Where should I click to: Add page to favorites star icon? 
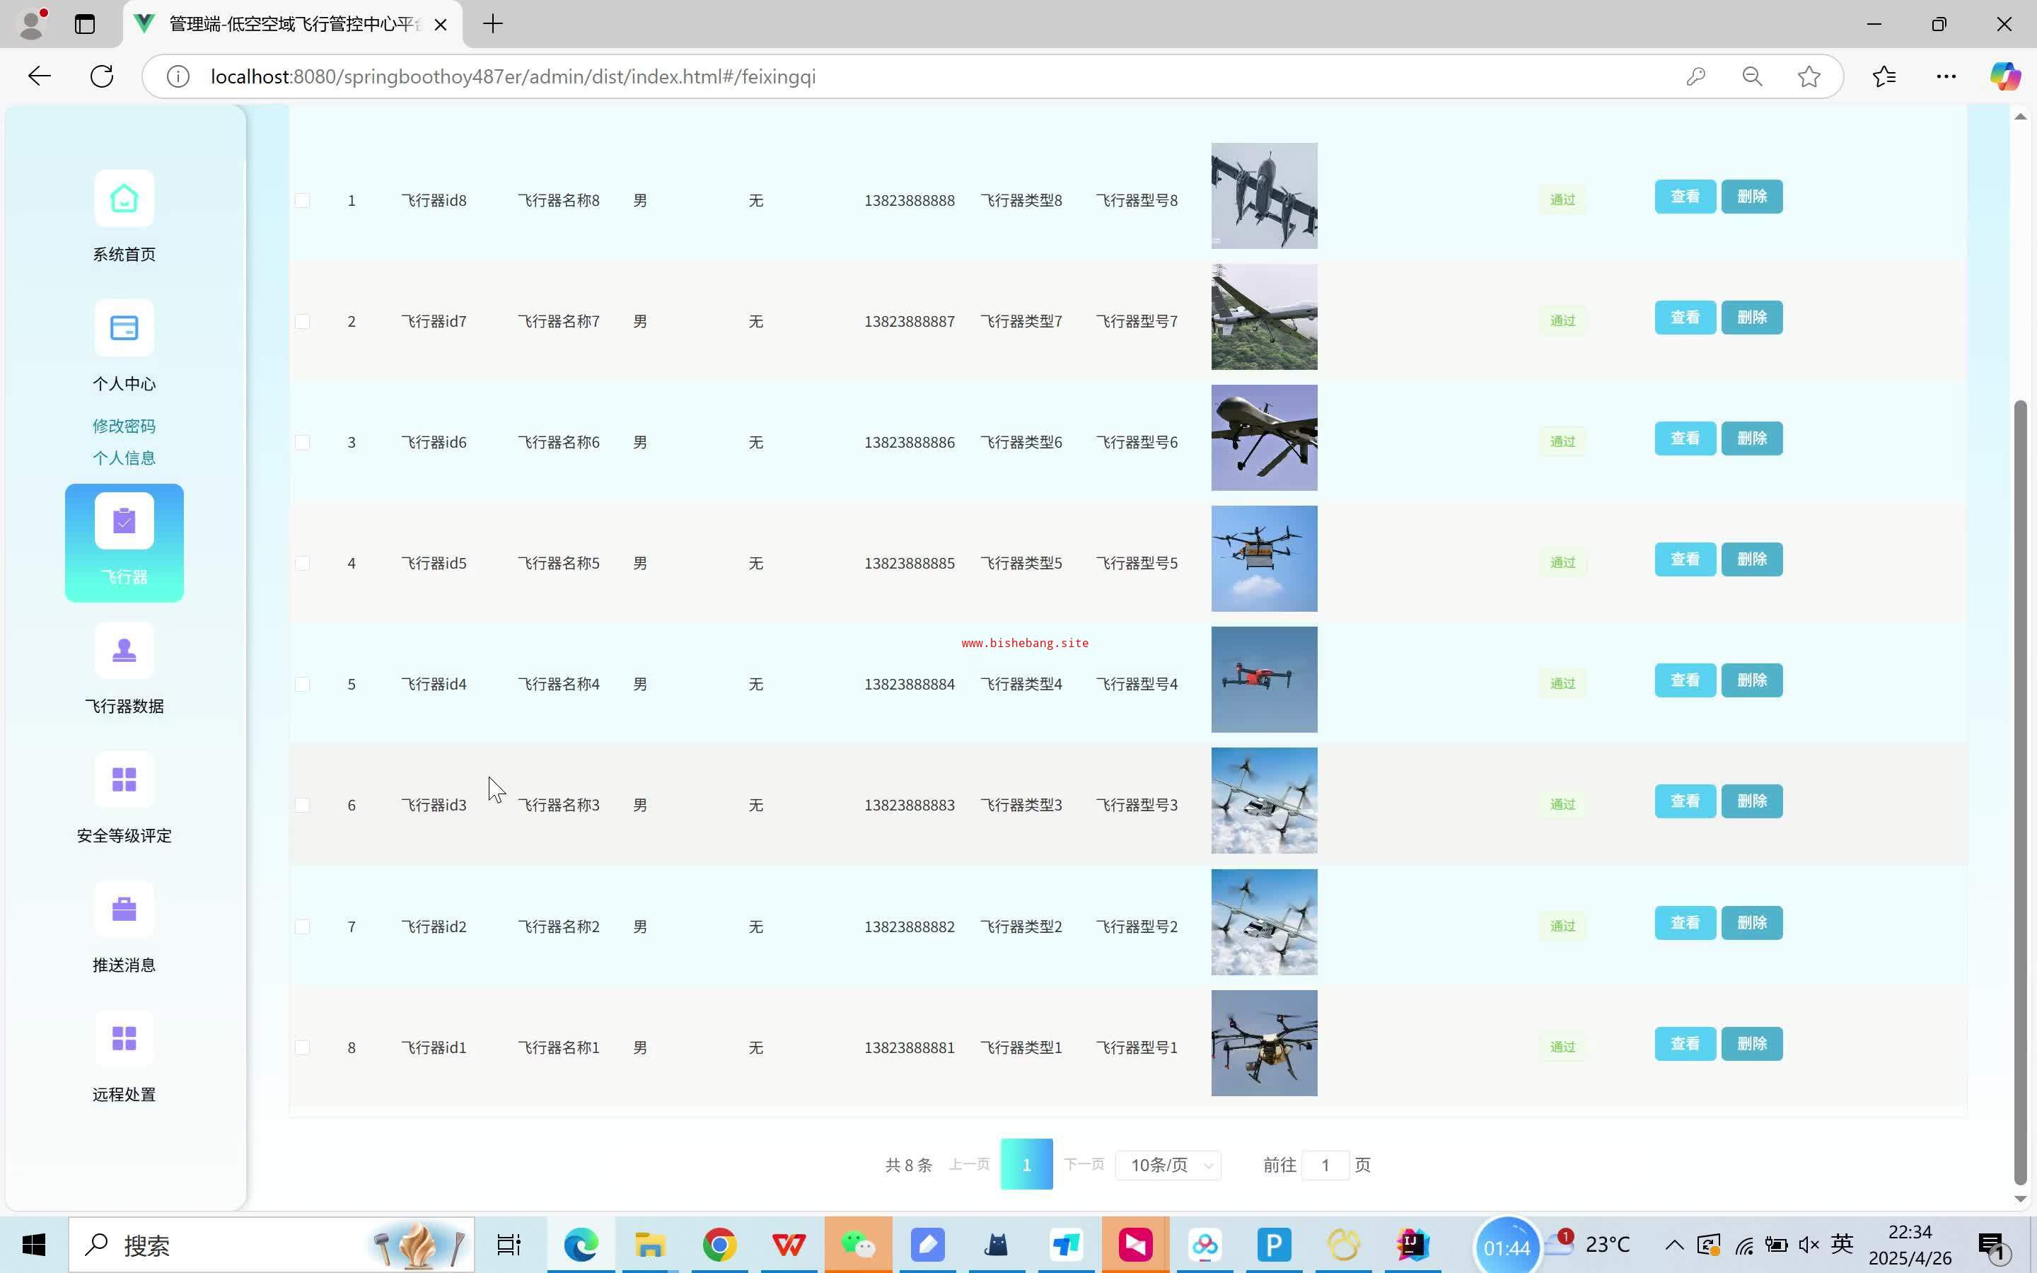[1809, 76]
